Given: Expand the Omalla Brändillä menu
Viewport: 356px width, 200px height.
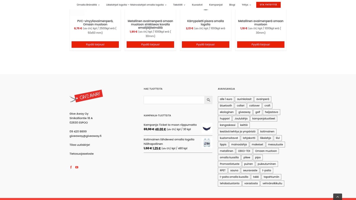Looking at the screenshot, I should coord(88,5).
